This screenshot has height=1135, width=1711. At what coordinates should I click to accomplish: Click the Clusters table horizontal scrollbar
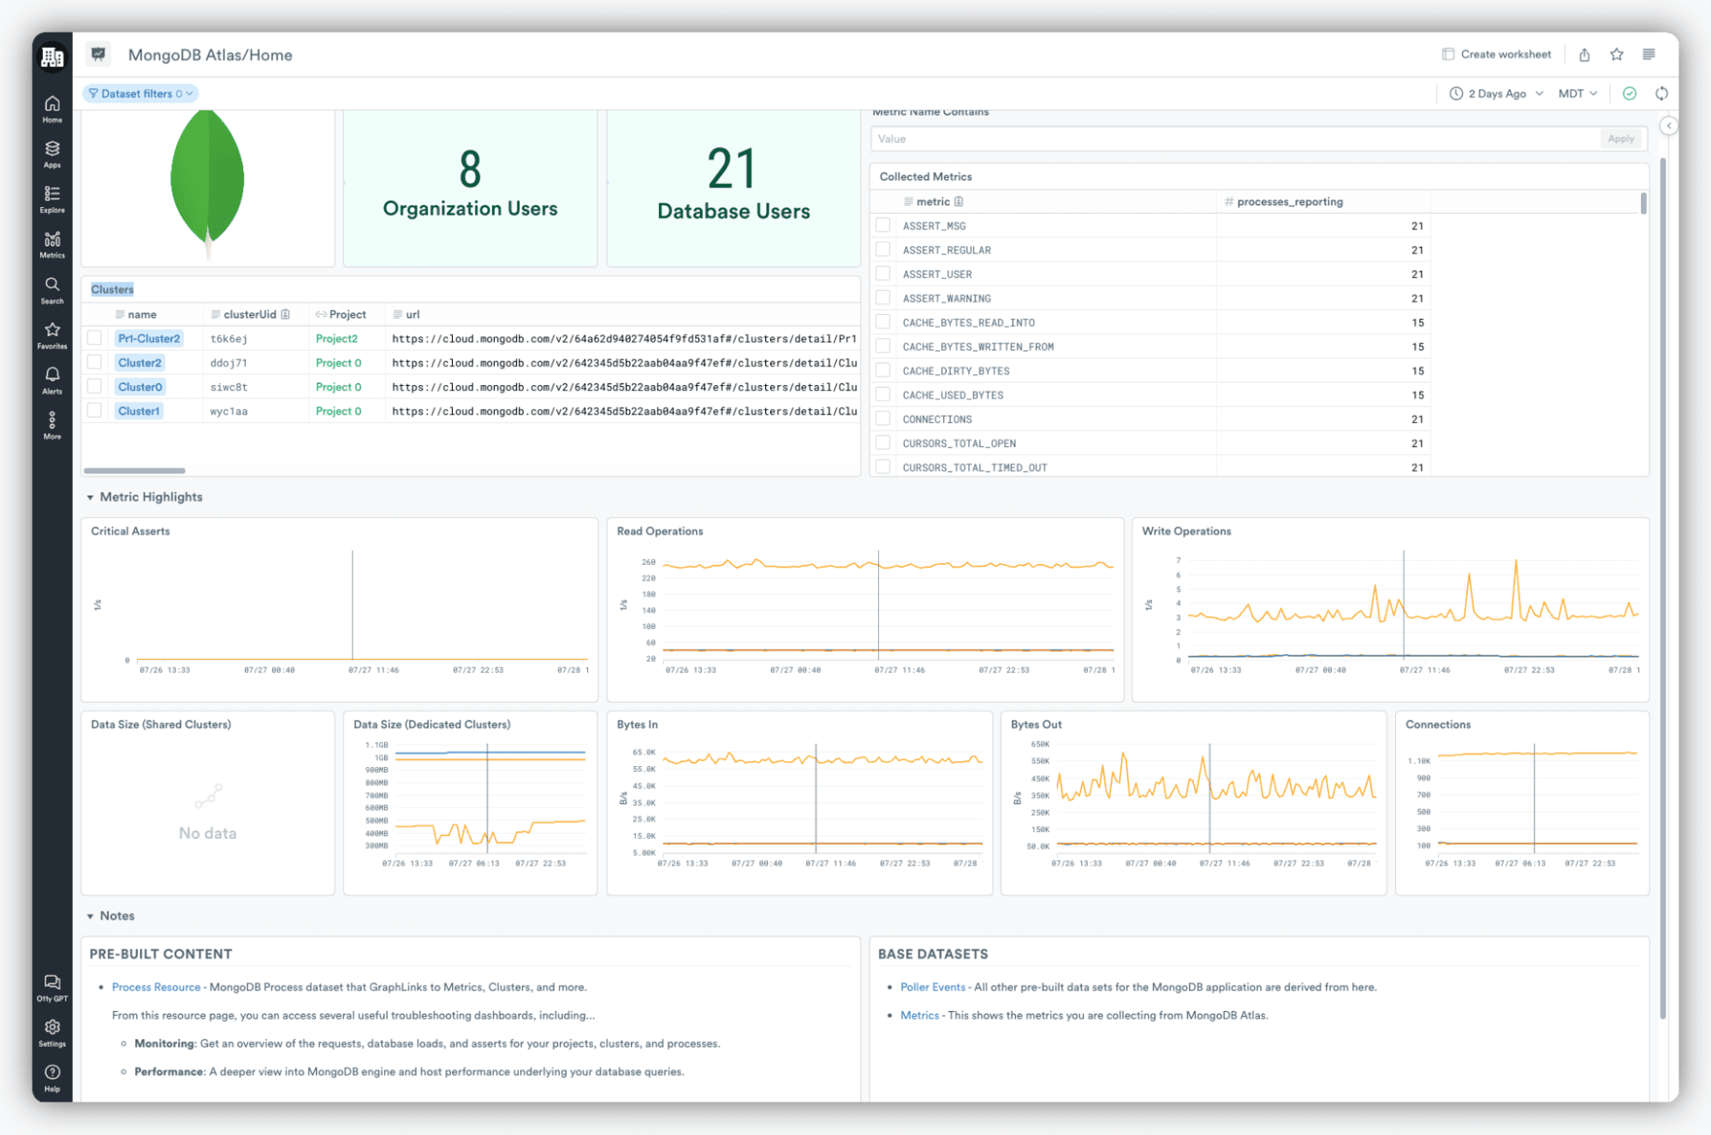(x=134, y=470)
